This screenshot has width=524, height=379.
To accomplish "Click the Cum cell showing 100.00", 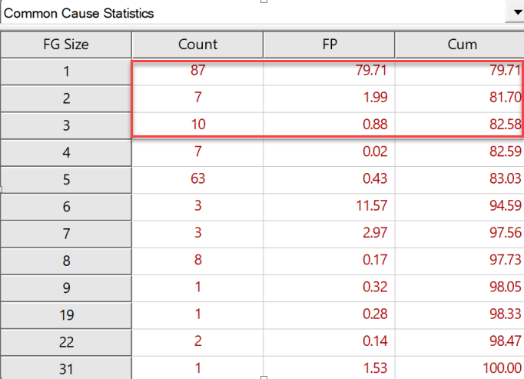I will click(x=459, y=368).
